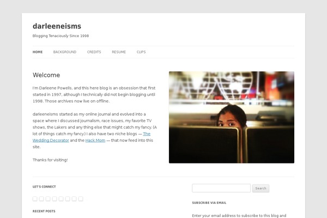This screenshot has height=218, width=327.
Task: Click the darleeneisms site title
Action: [57, 26]
